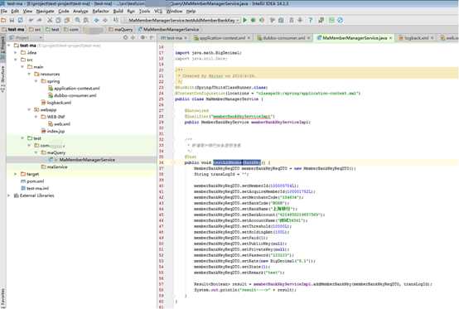Run with Coverage icon
This screenshot has height=309, width=459.
point(262,20)
